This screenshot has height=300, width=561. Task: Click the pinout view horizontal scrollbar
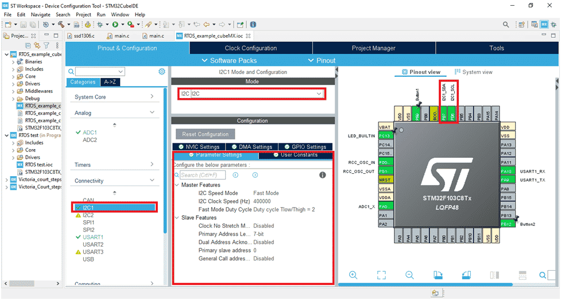425,285
